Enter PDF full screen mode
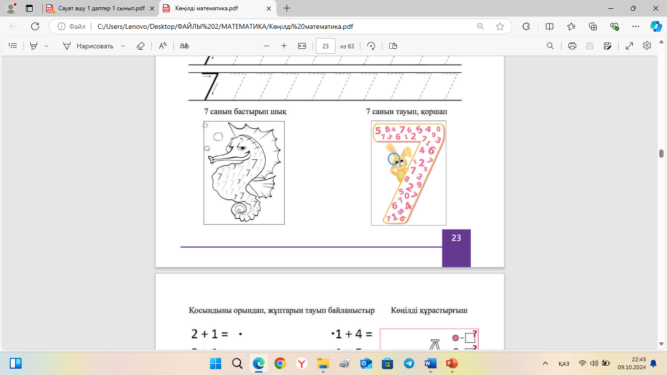 629,46
